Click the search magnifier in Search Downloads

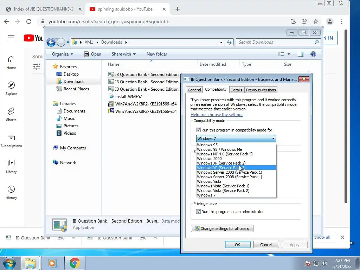(316, 42)
